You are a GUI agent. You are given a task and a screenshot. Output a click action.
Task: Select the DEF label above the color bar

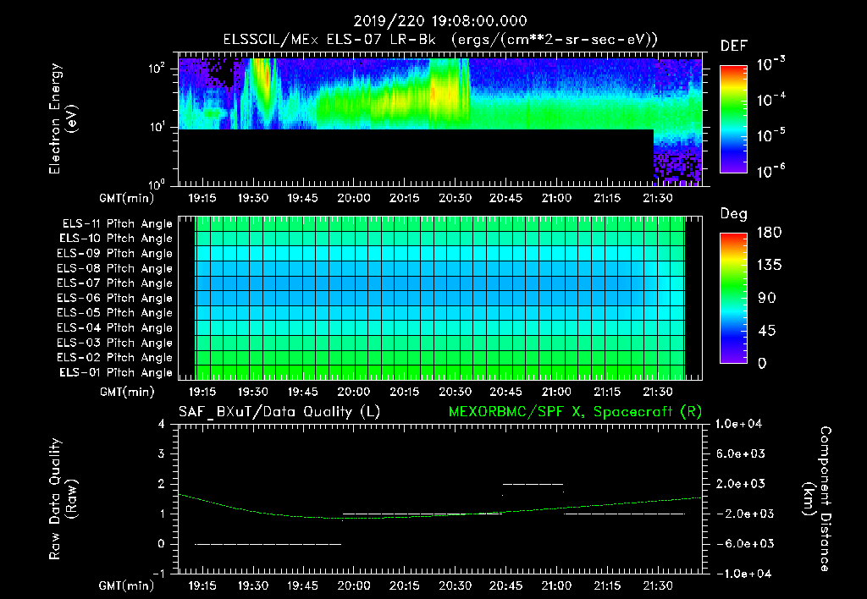pyautogui.click(x=734, y=46)
